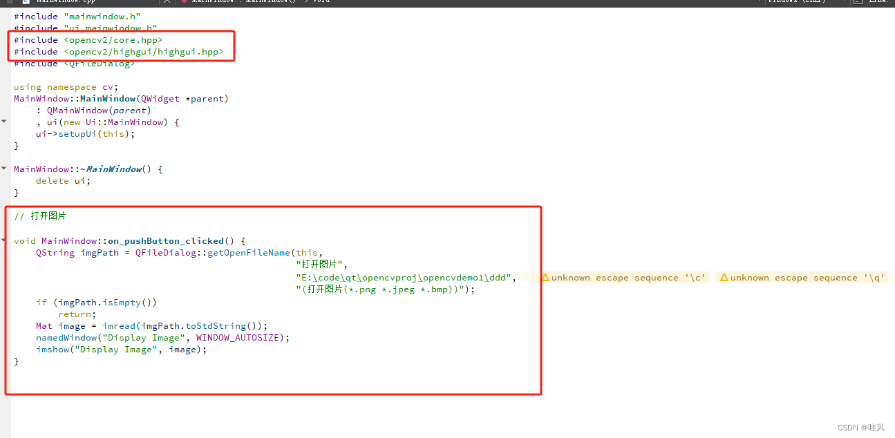Click the #include "mainwindow.h" line
This screenshot has width=895, height=438.
pyautogui.click(x=77, y=16)
